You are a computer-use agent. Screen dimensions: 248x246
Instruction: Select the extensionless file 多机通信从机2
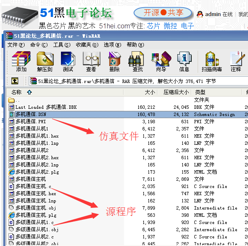click(32, 150)
